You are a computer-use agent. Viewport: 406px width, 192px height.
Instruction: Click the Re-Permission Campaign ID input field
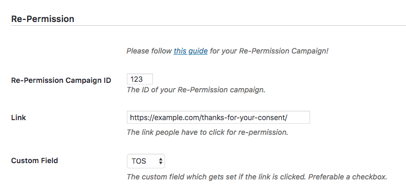[140, 79]
